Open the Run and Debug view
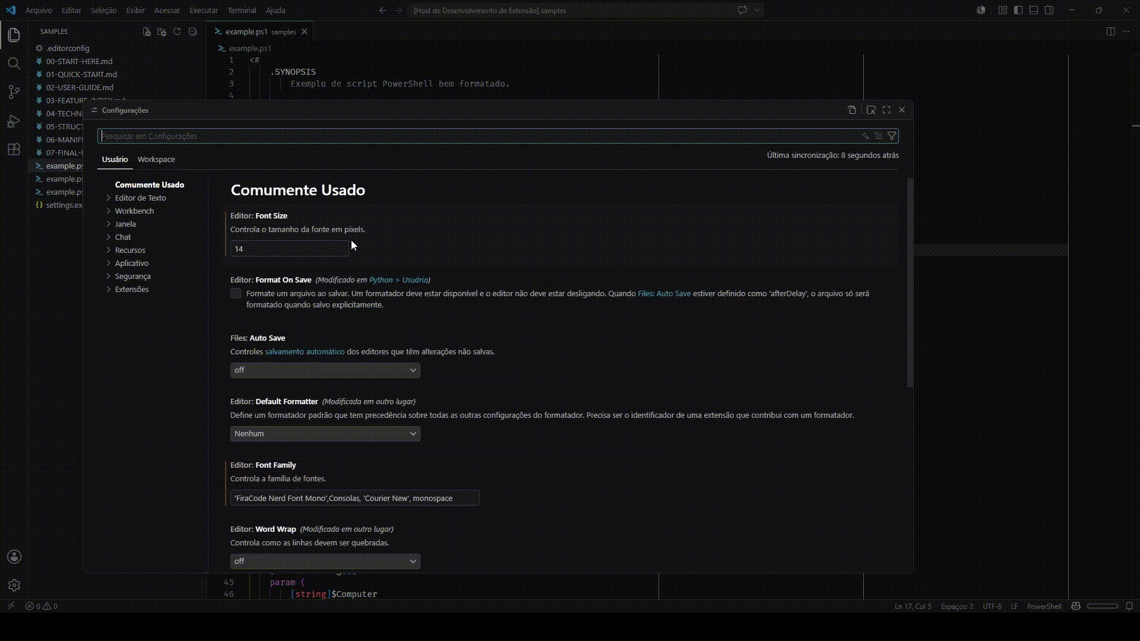 14,121
